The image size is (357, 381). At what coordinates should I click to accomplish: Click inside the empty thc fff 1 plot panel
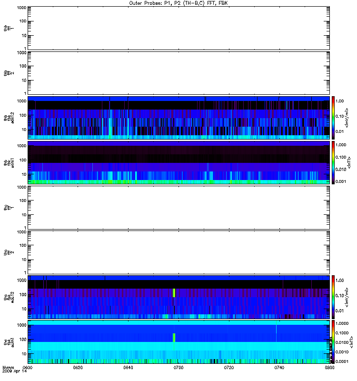(x=178, y=208)
